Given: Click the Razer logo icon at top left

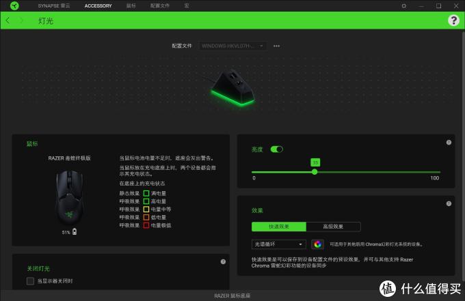Looking at the screenshot, I should (x=14, y=5).
